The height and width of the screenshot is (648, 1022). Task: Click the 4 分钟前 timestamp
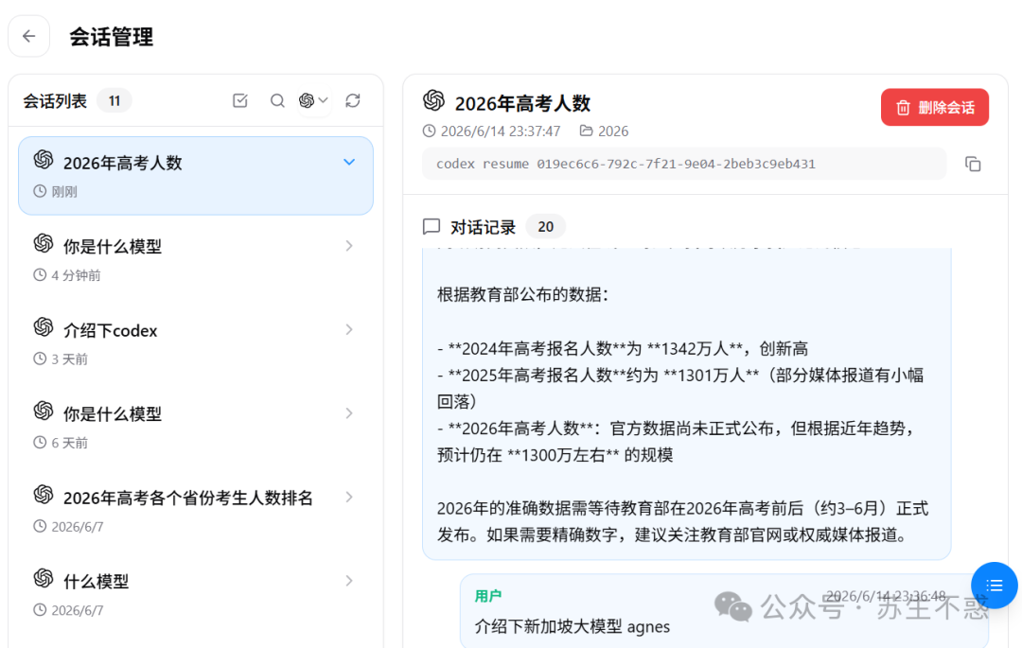pos(77,275)
